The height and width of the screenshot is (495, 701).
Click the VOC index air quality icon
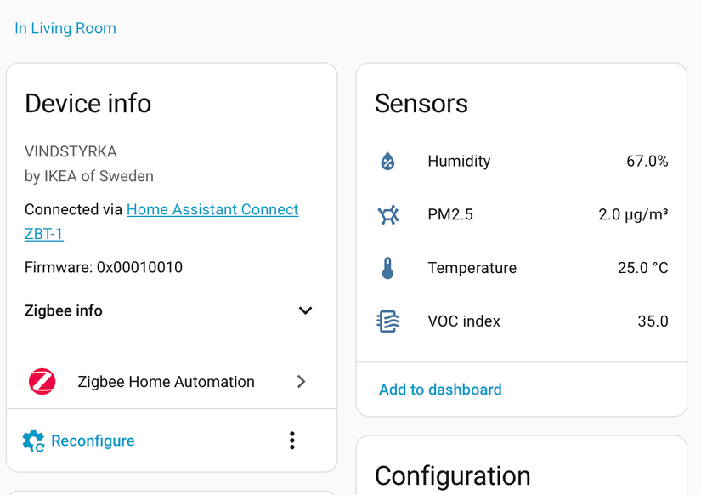pyautogui.click(x=388, y=321)
